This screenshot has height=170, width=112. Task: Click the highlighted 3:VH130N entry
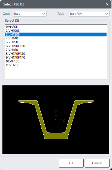[x=56, y=34]
